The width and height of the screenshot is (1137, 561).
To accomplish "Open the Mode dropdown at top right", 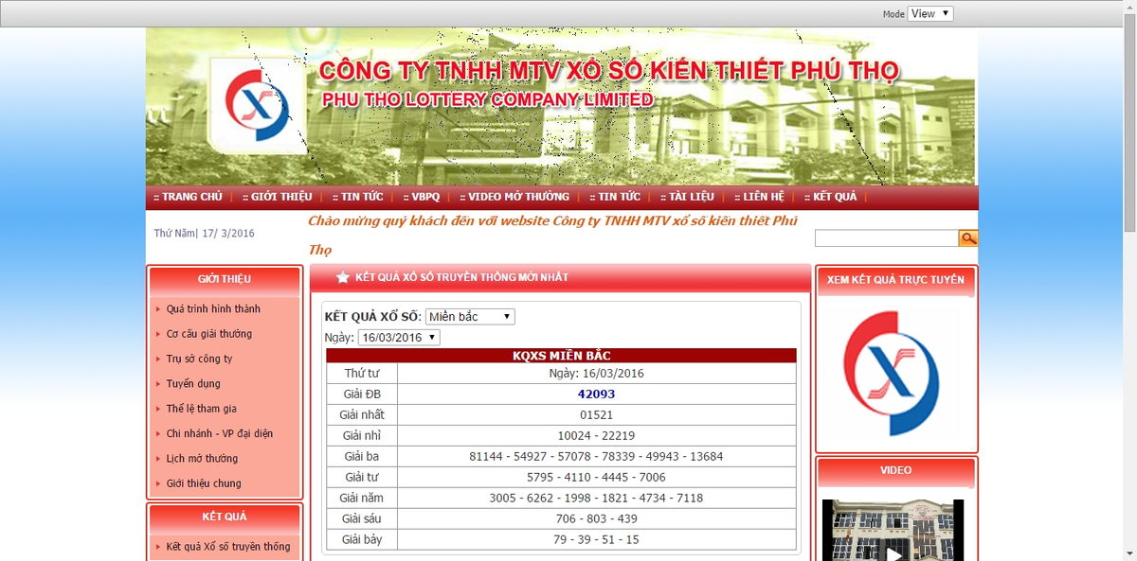I will (930, 13).
